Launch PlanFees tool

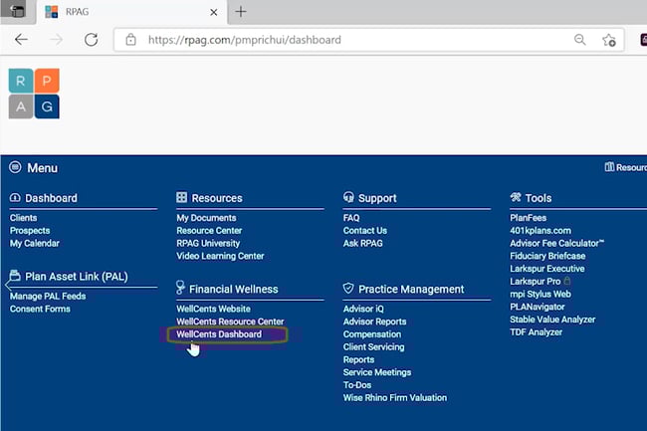529,218
